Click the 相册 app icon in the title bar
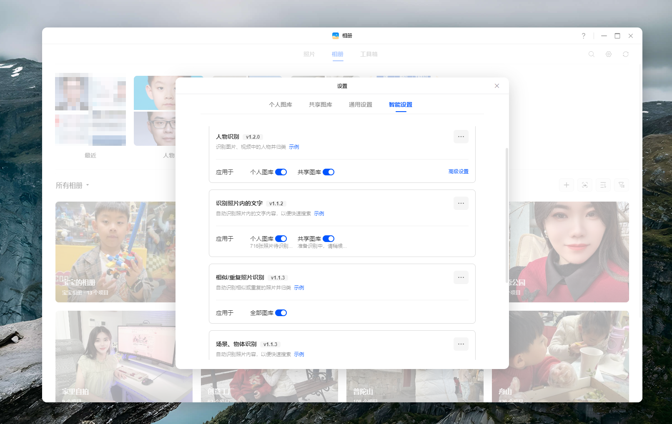This screenshot has width=672, height=424. 336,36
